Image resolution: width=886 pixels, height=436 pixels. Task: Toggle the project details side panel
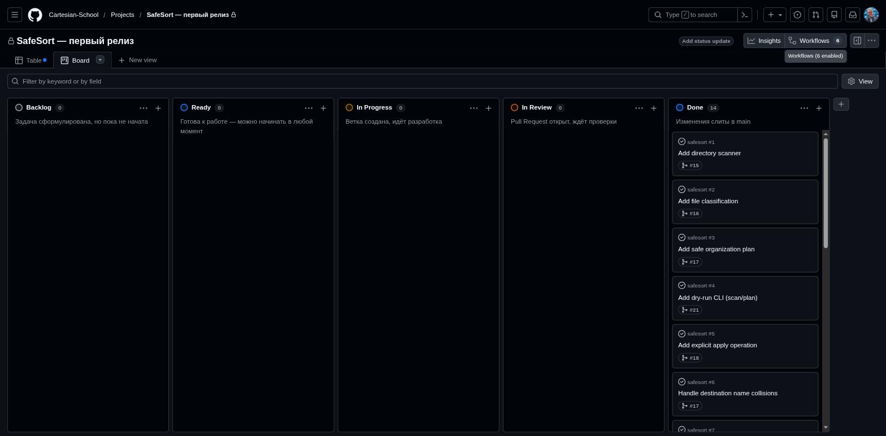(x=857, y=41)
